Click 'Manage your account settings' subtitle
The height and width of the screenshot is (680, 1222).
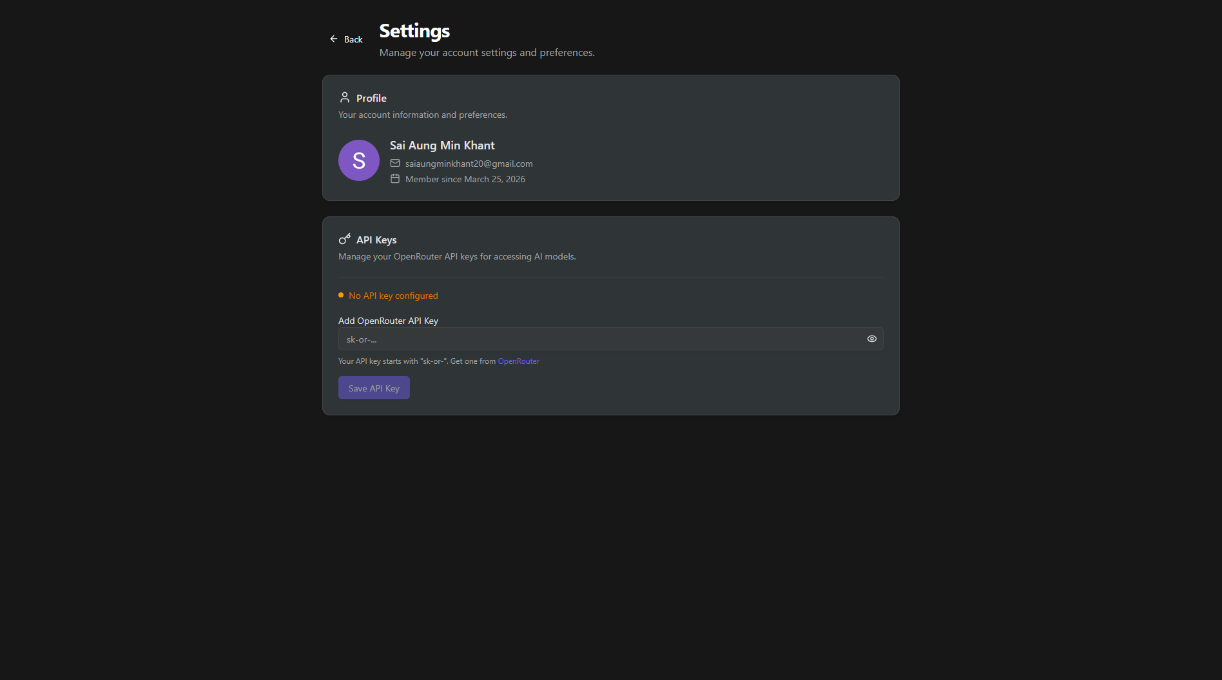click(x=487, y=53)
